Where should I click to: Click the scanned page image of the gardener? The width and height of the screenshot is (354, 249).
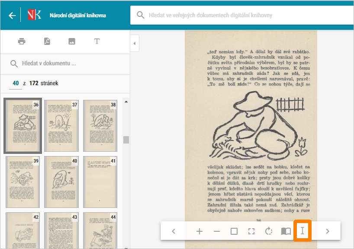(251, 139)
